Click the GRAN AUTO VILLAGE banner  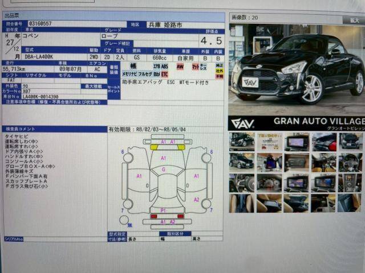pos(296,122)
